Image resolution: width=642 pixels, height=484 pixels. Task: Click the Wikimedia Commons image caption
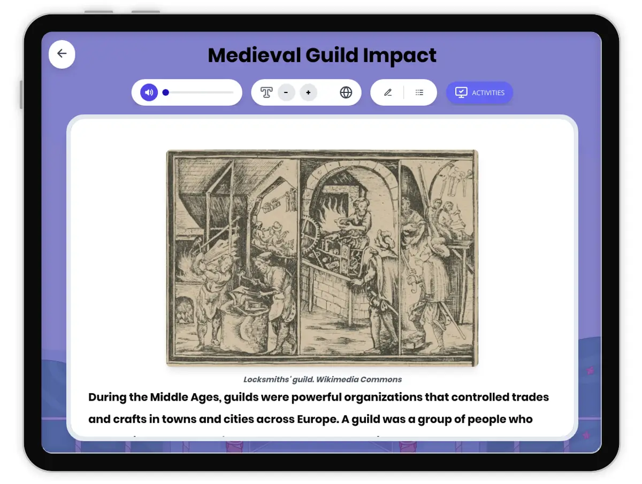coord(322,379)
